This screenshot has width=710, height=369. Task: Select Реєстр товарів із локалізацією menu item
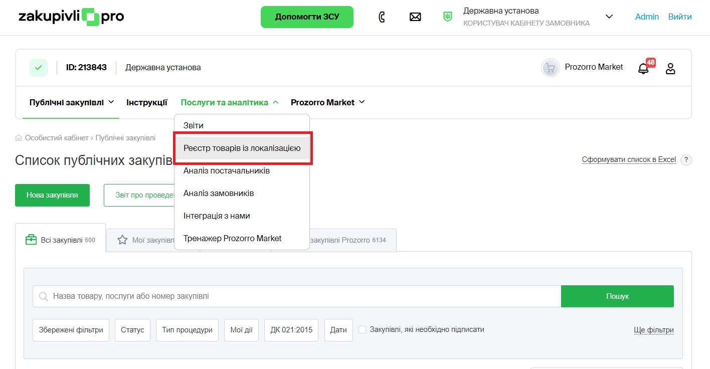242,148
